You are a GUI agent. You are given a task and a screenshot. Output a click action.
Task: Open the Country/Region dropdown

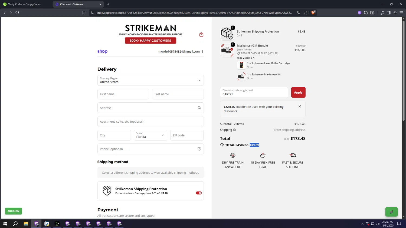150,80
